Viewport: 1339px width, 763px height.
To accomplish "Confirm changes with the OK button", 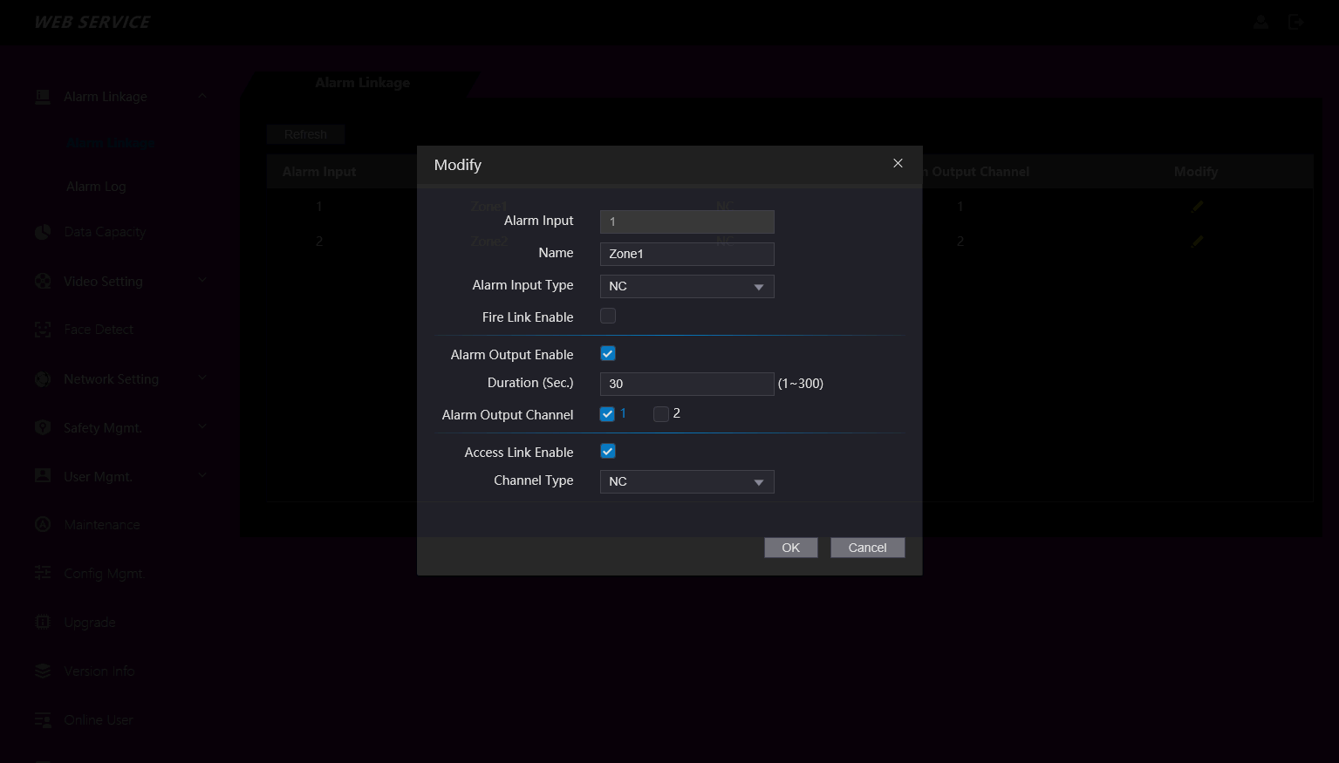I will [791, 548].
